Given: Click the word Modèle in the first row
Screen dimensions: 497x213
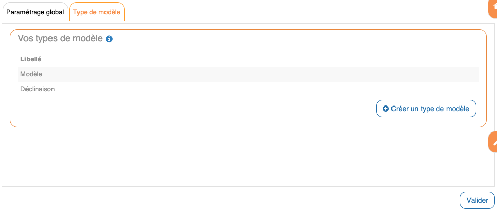Looking at the screenshot, I should [x=31, y=74].
